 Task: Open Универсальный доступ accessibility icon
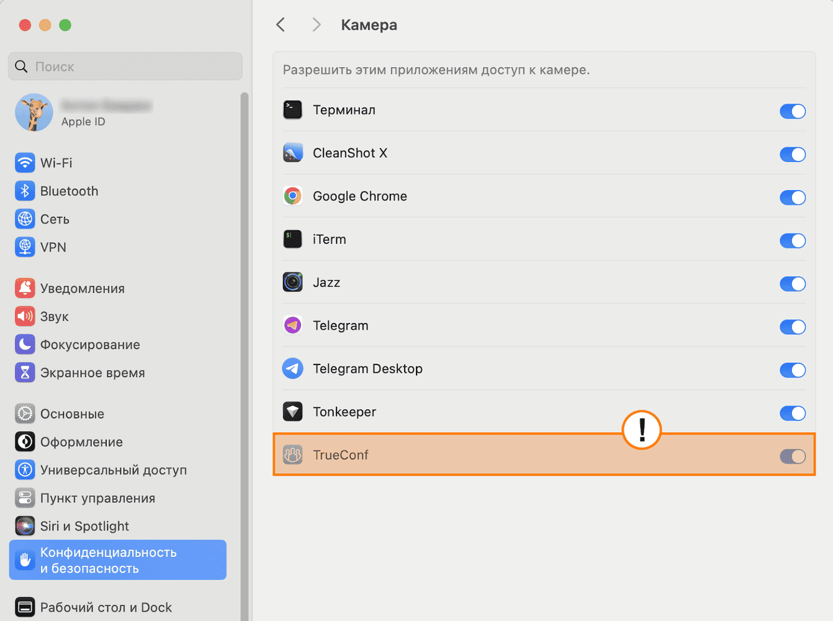[25, 469]
